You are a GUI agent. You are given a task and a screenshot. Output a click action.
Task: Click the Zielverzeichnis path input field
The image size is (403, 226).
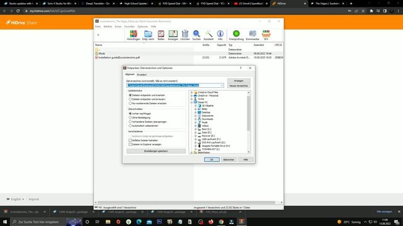pos(175,85)
